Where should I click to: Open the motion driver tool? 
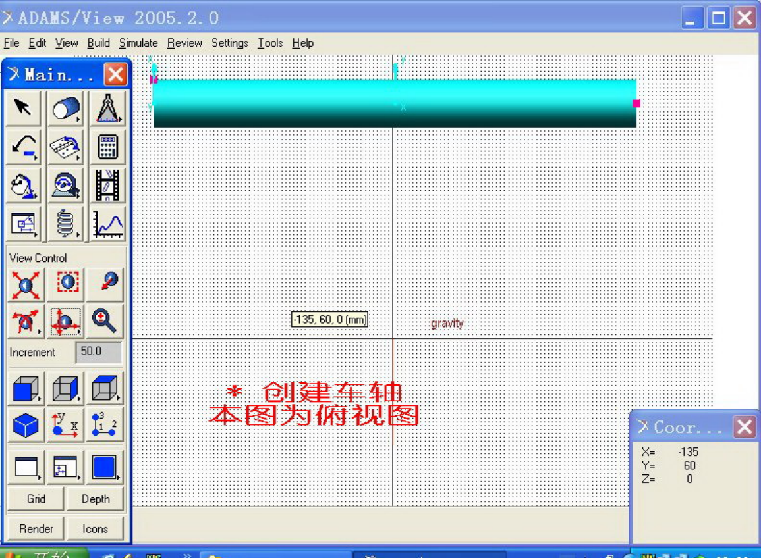pyautogui.click(x=65, y=185)
